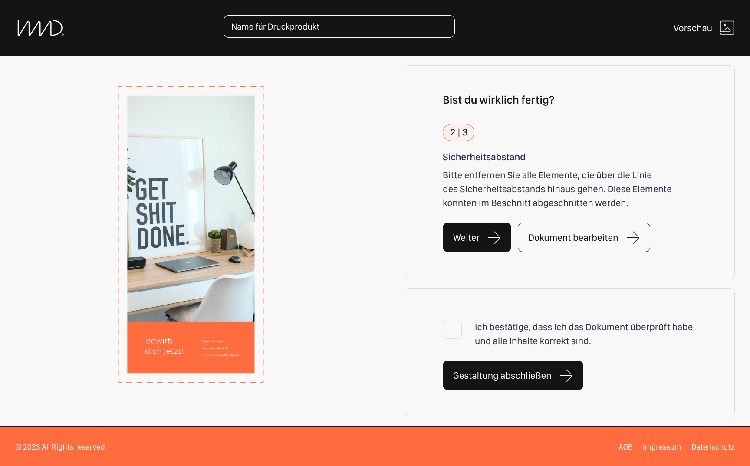Click the Name für Druckprodukt field

tap(339, 26)
